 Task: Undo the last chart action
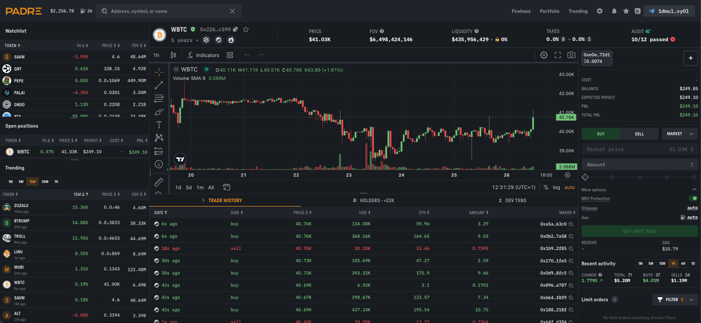[247, 55]
